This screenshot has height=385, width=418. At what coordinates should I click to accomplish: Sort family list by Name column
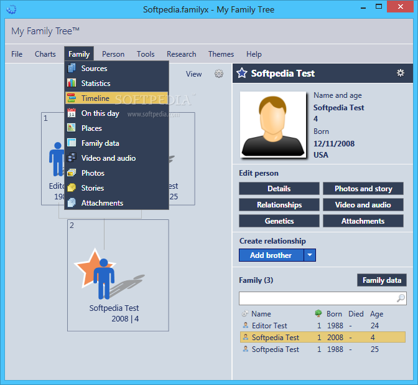(x=261, y=314)
